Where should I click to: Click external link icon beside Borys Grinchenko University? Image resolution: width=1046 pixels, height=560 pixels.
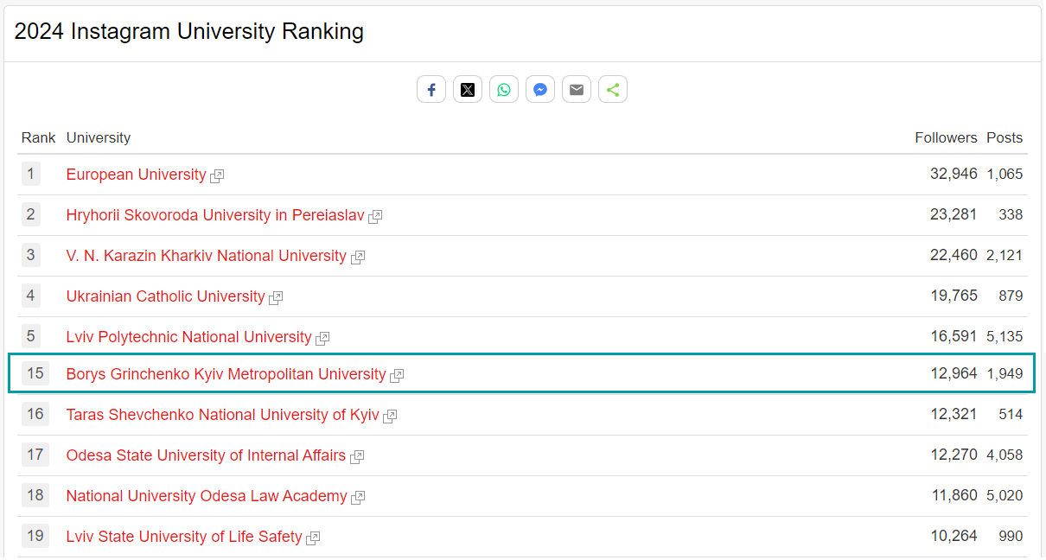397,375
